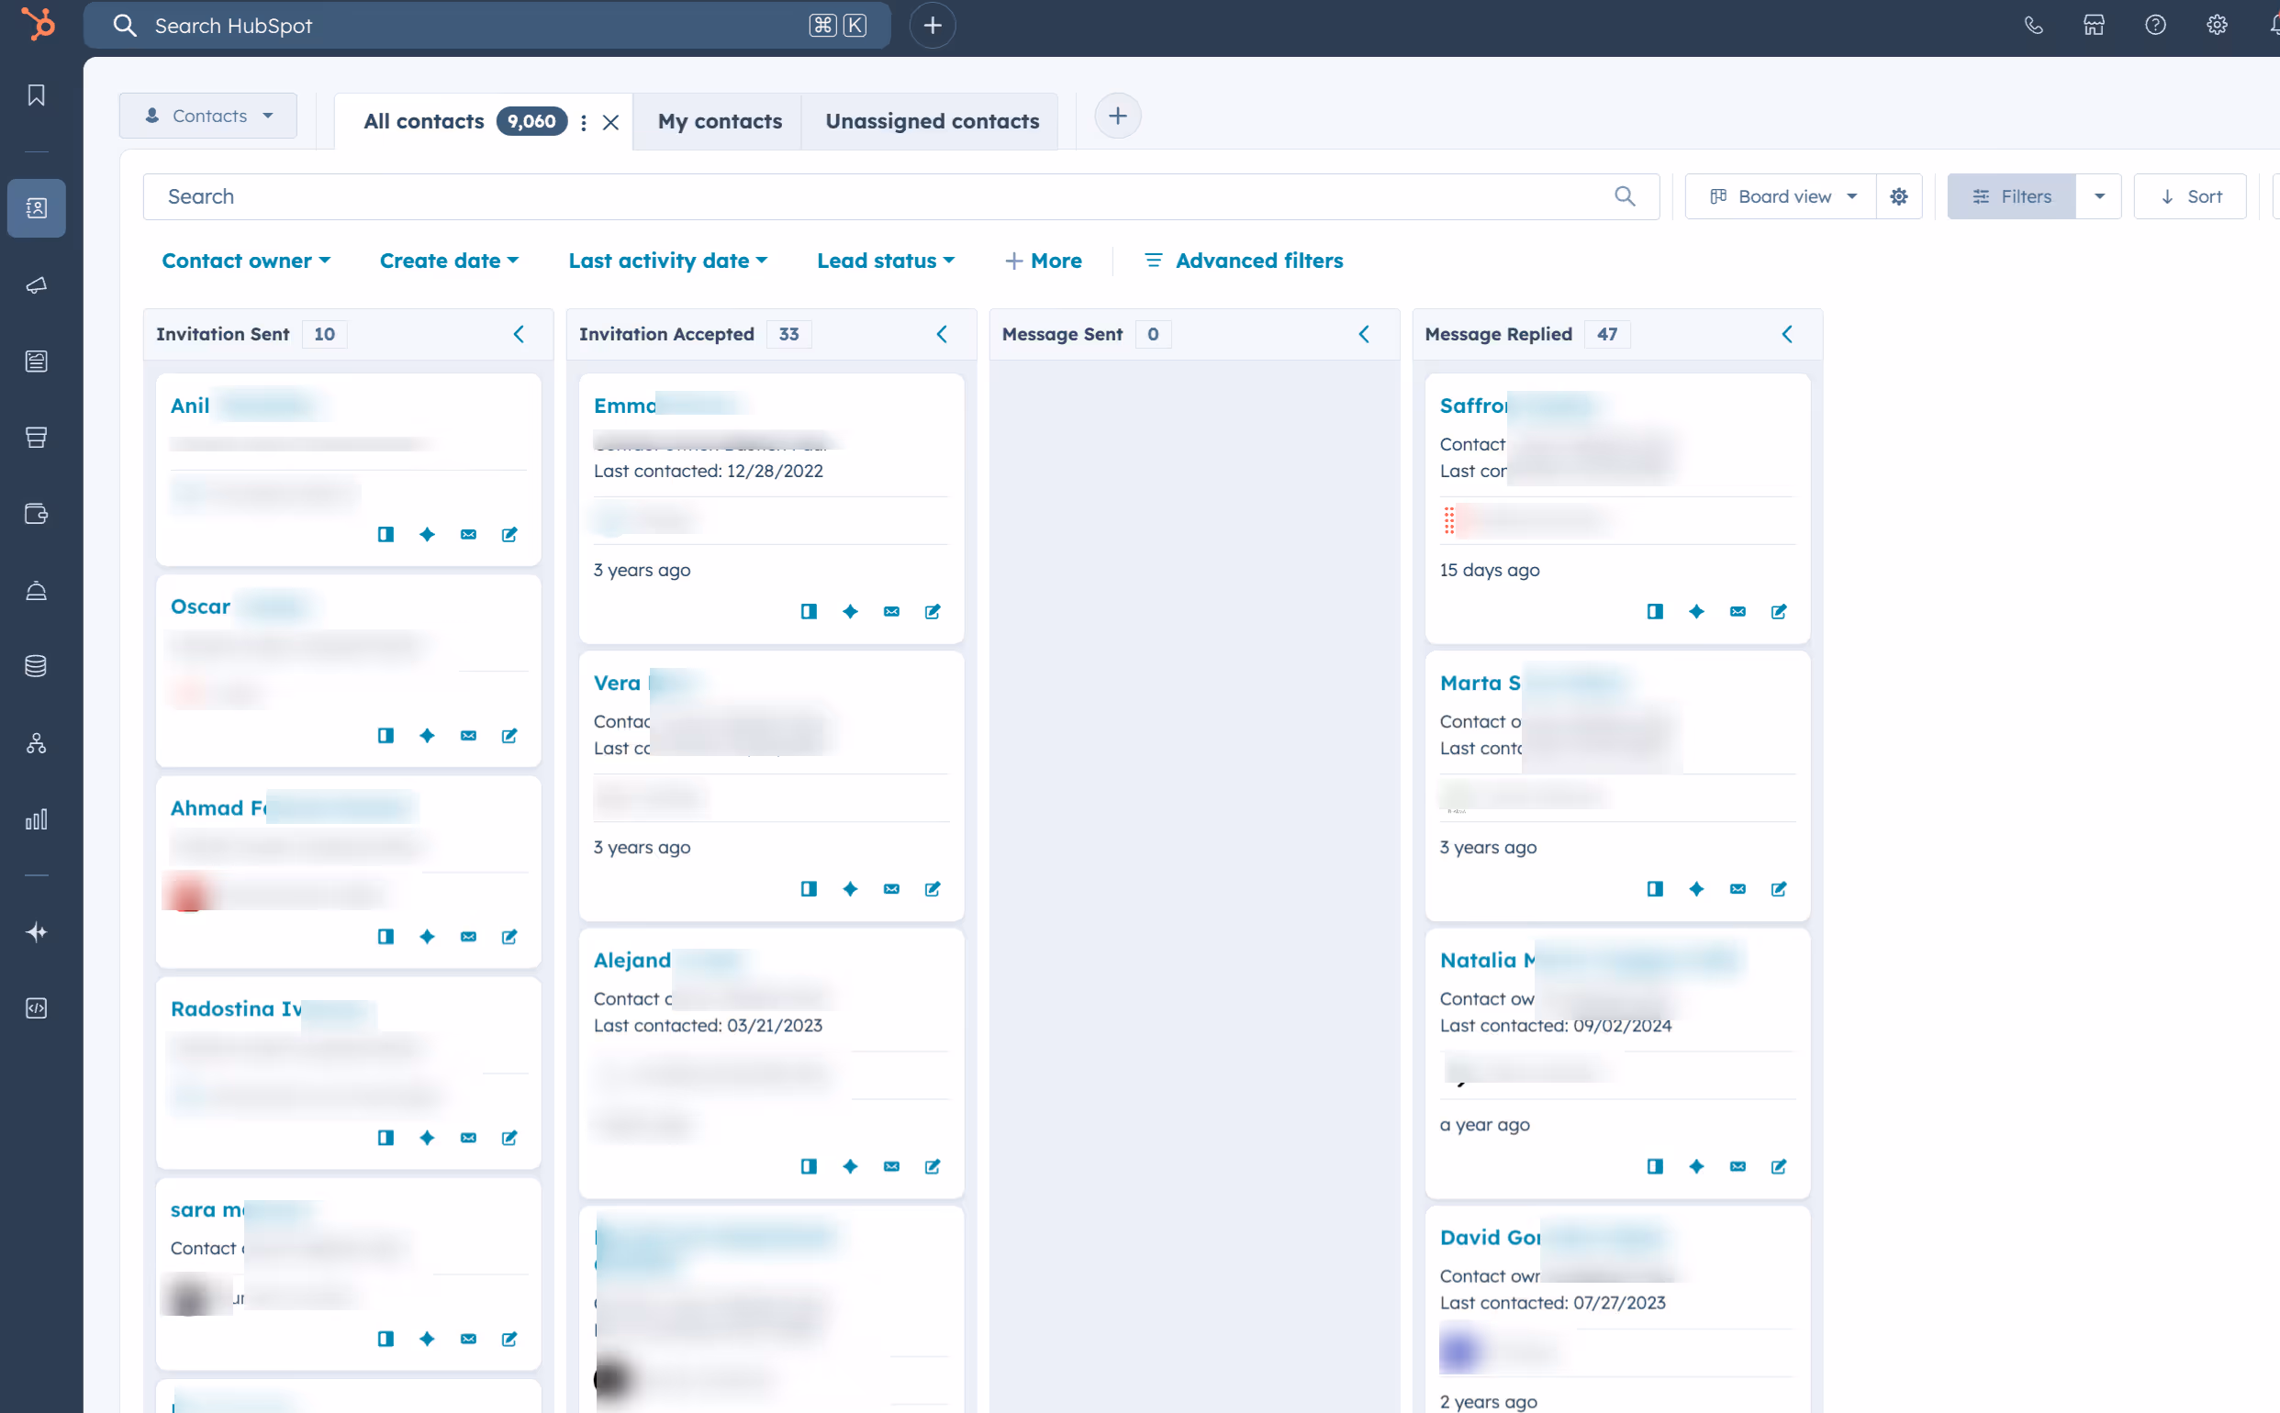
Task: Open the Marketing megaphone icon in sidebar
Action: (x=37, y=285)
